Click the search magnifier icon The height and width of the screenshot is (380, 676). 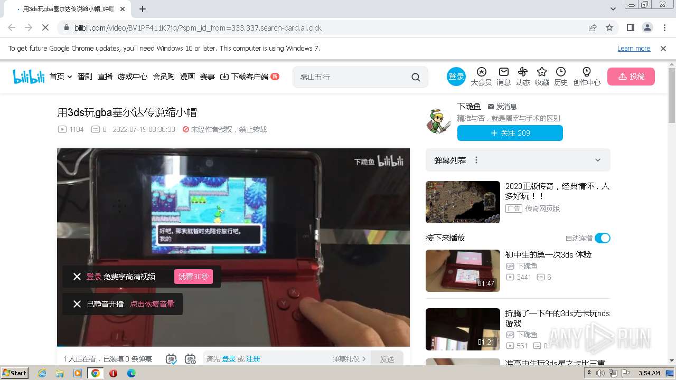pos(416,77)
